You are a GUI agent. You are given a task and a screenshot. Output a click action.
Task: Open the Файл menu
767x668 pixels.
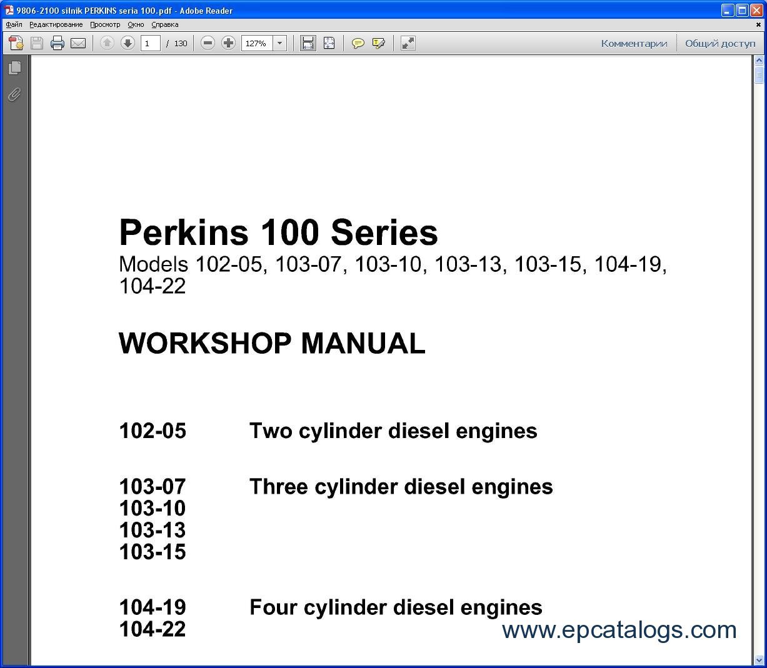click(14, 25)
